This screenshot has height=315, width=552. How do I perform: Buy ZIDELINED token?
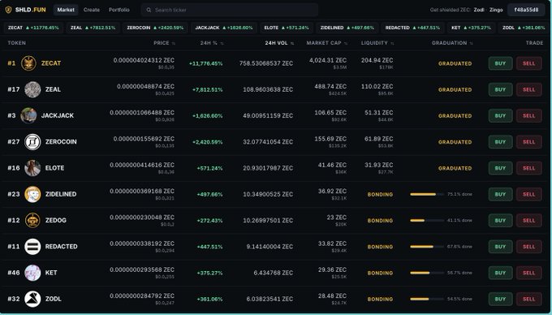pyautogui.click(x=500, y=194)
